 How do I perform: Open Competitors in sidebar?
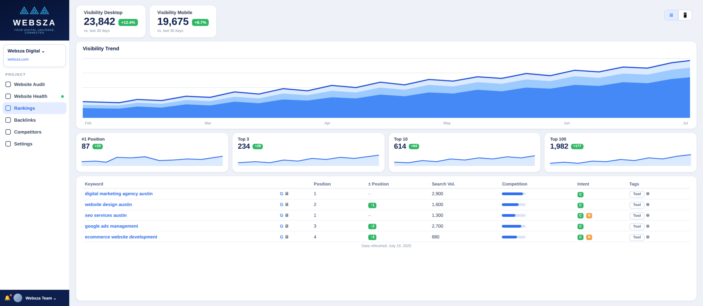(x=35, y=132)
